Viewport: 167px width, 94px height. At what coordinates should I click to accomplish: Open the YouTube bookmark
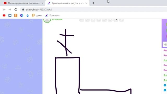click(4, 15)
